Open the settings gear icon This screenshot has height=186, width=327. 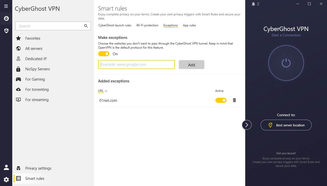[6, 180]
